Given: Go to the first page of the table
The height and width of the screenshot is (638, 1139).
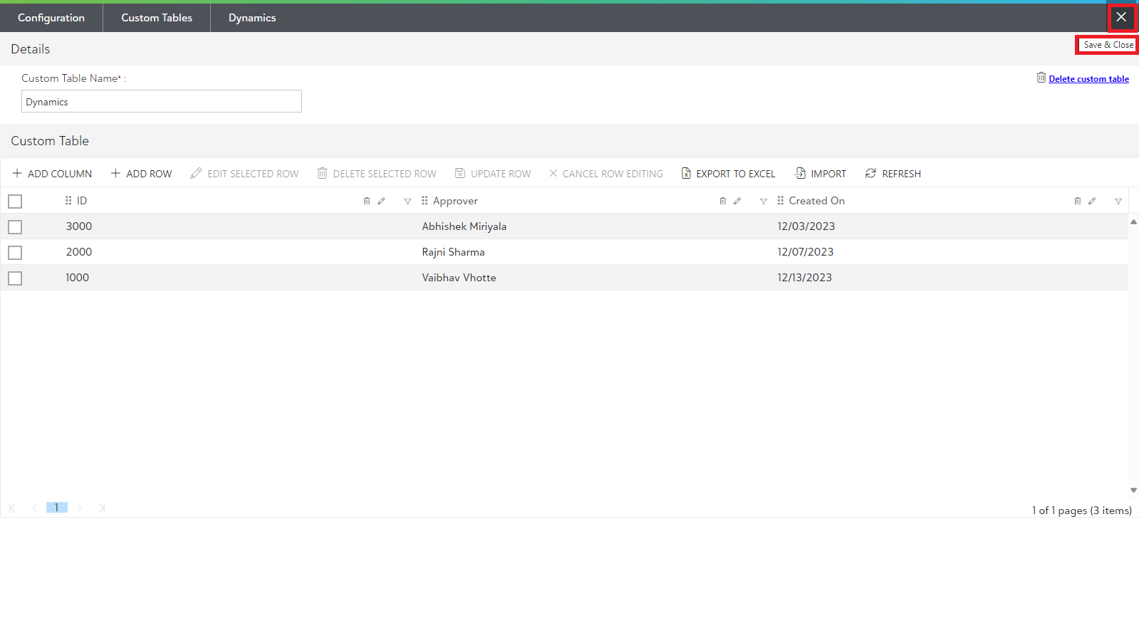Looking at the screenshot, I should point(12,508).
